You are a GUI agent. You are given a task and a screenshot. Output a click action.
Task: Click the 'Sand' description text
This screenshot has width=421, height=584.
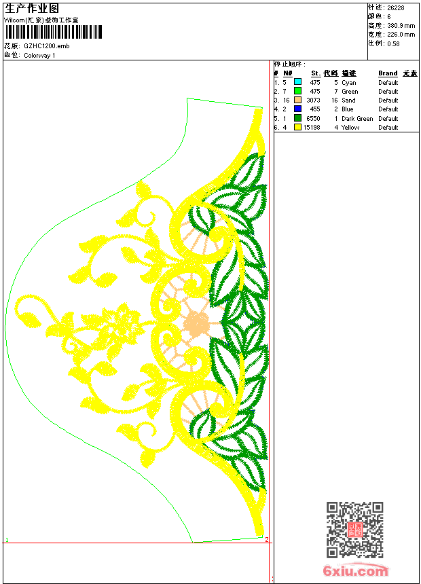pyautogui.click(x=348, y=101)
